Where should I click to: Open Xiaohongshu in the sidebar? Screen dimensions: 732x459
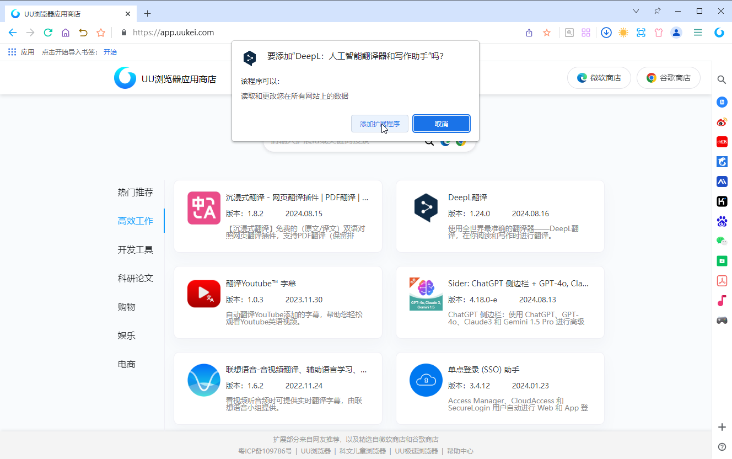tap(722, 141)
